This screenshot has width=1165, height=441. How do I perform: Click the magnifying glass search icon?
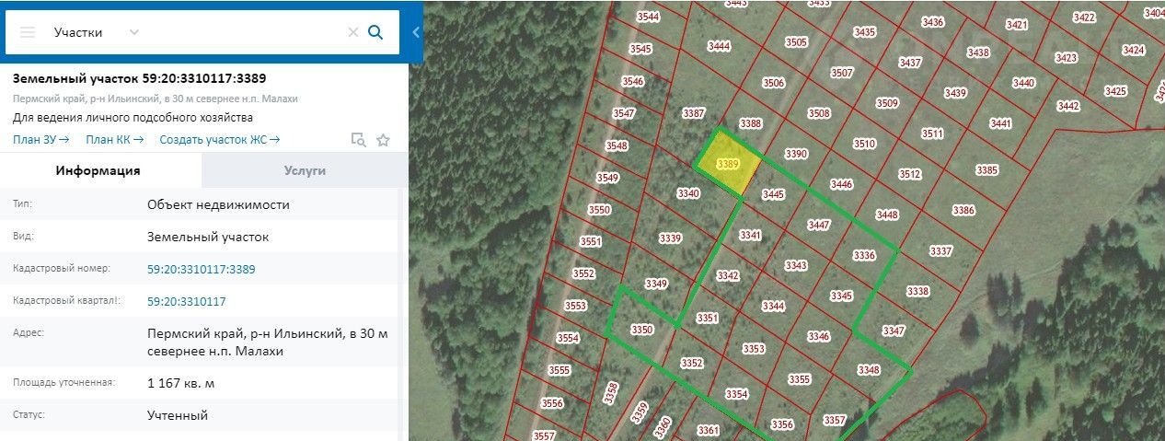pyautogui.click(x=375, y=32)
